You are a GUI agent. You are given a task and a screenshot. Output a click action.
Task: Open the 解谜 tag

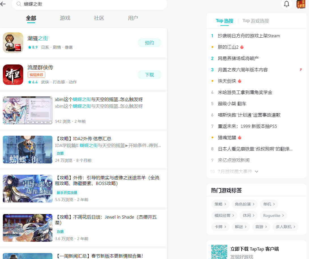point(241,227)
